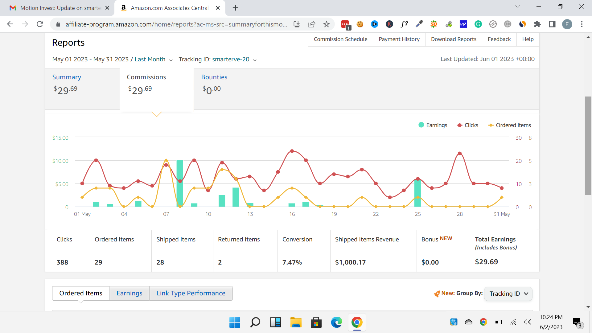Viewport: 592px width, 333px height.
Task: Open the Chrome profile avatar F
Action: click(x=567, y=24)
